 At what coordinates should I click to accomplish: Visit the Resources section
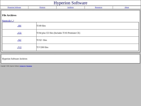[x=98, y=7]
